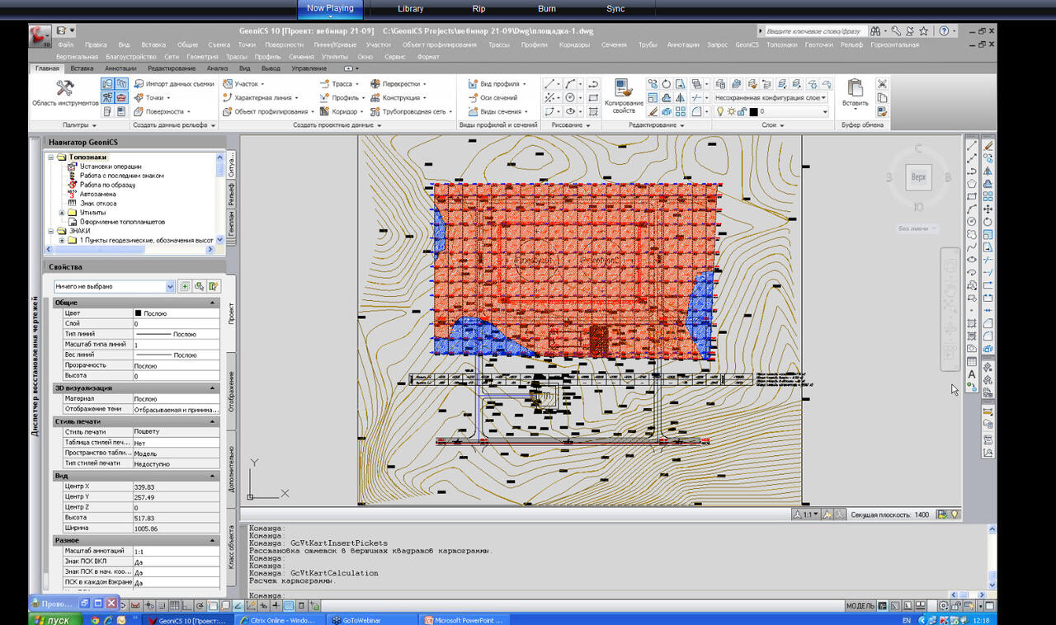Click the МОДЕЛЬ status bar button
This screenshot has height=625, width=1056.
tap(860, 605)
